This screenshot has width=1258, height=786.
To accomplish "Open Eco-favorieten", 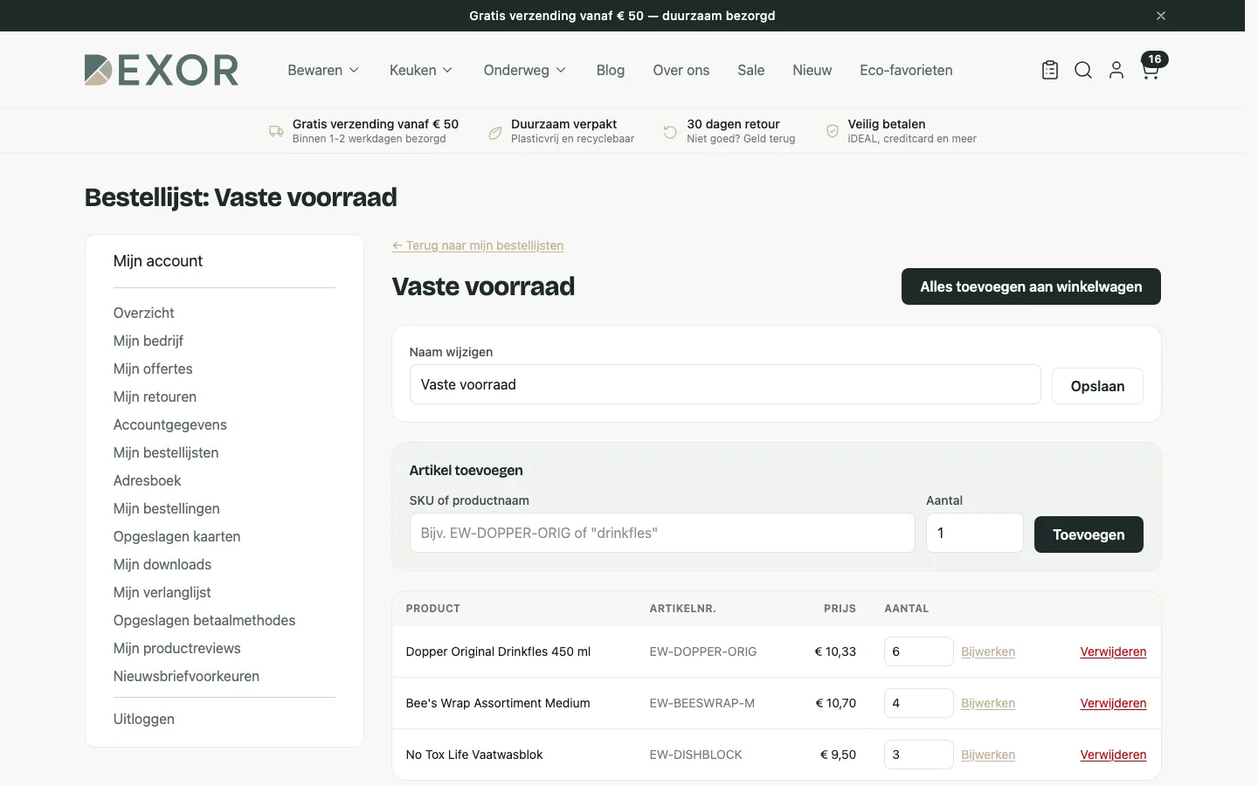I will click(906, 70).
